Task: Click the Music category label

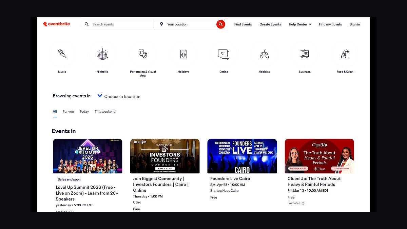Action: click(x=62, y=72)
